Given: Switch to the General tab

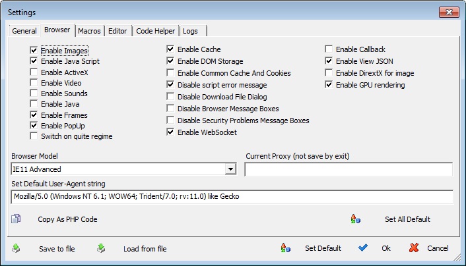Looking at the screenshot, I should (24, 31).
